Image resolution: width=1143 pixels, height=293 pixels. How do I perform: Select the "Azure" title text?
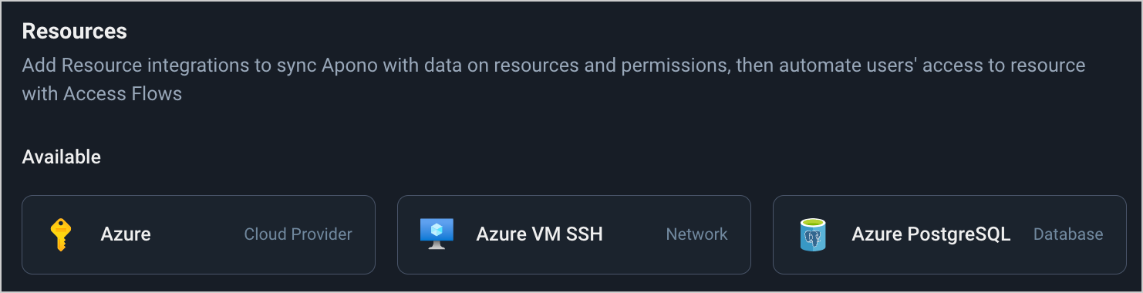[x=126, y=234]
